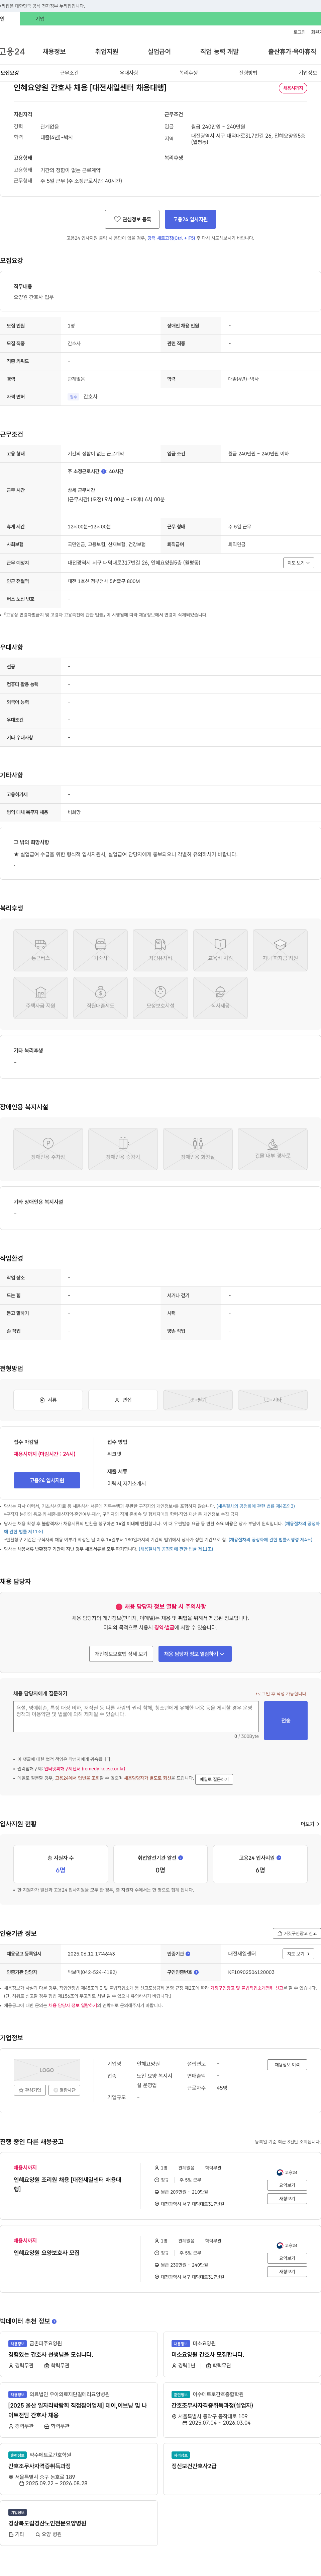The width and height of the screenshot is (321, 2576).
Task: Select the 교육비 지원 welfare icon
Action: pyautogui.click(x=220, y=950)
